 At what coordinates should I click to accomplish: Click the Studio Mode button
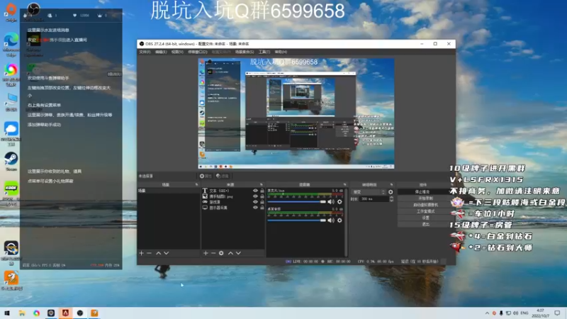422,211
